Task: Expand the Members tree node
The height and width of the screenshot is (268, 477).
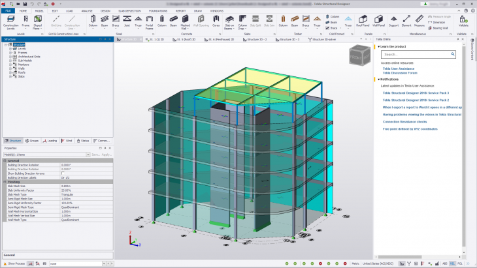Action: point(10,65)
